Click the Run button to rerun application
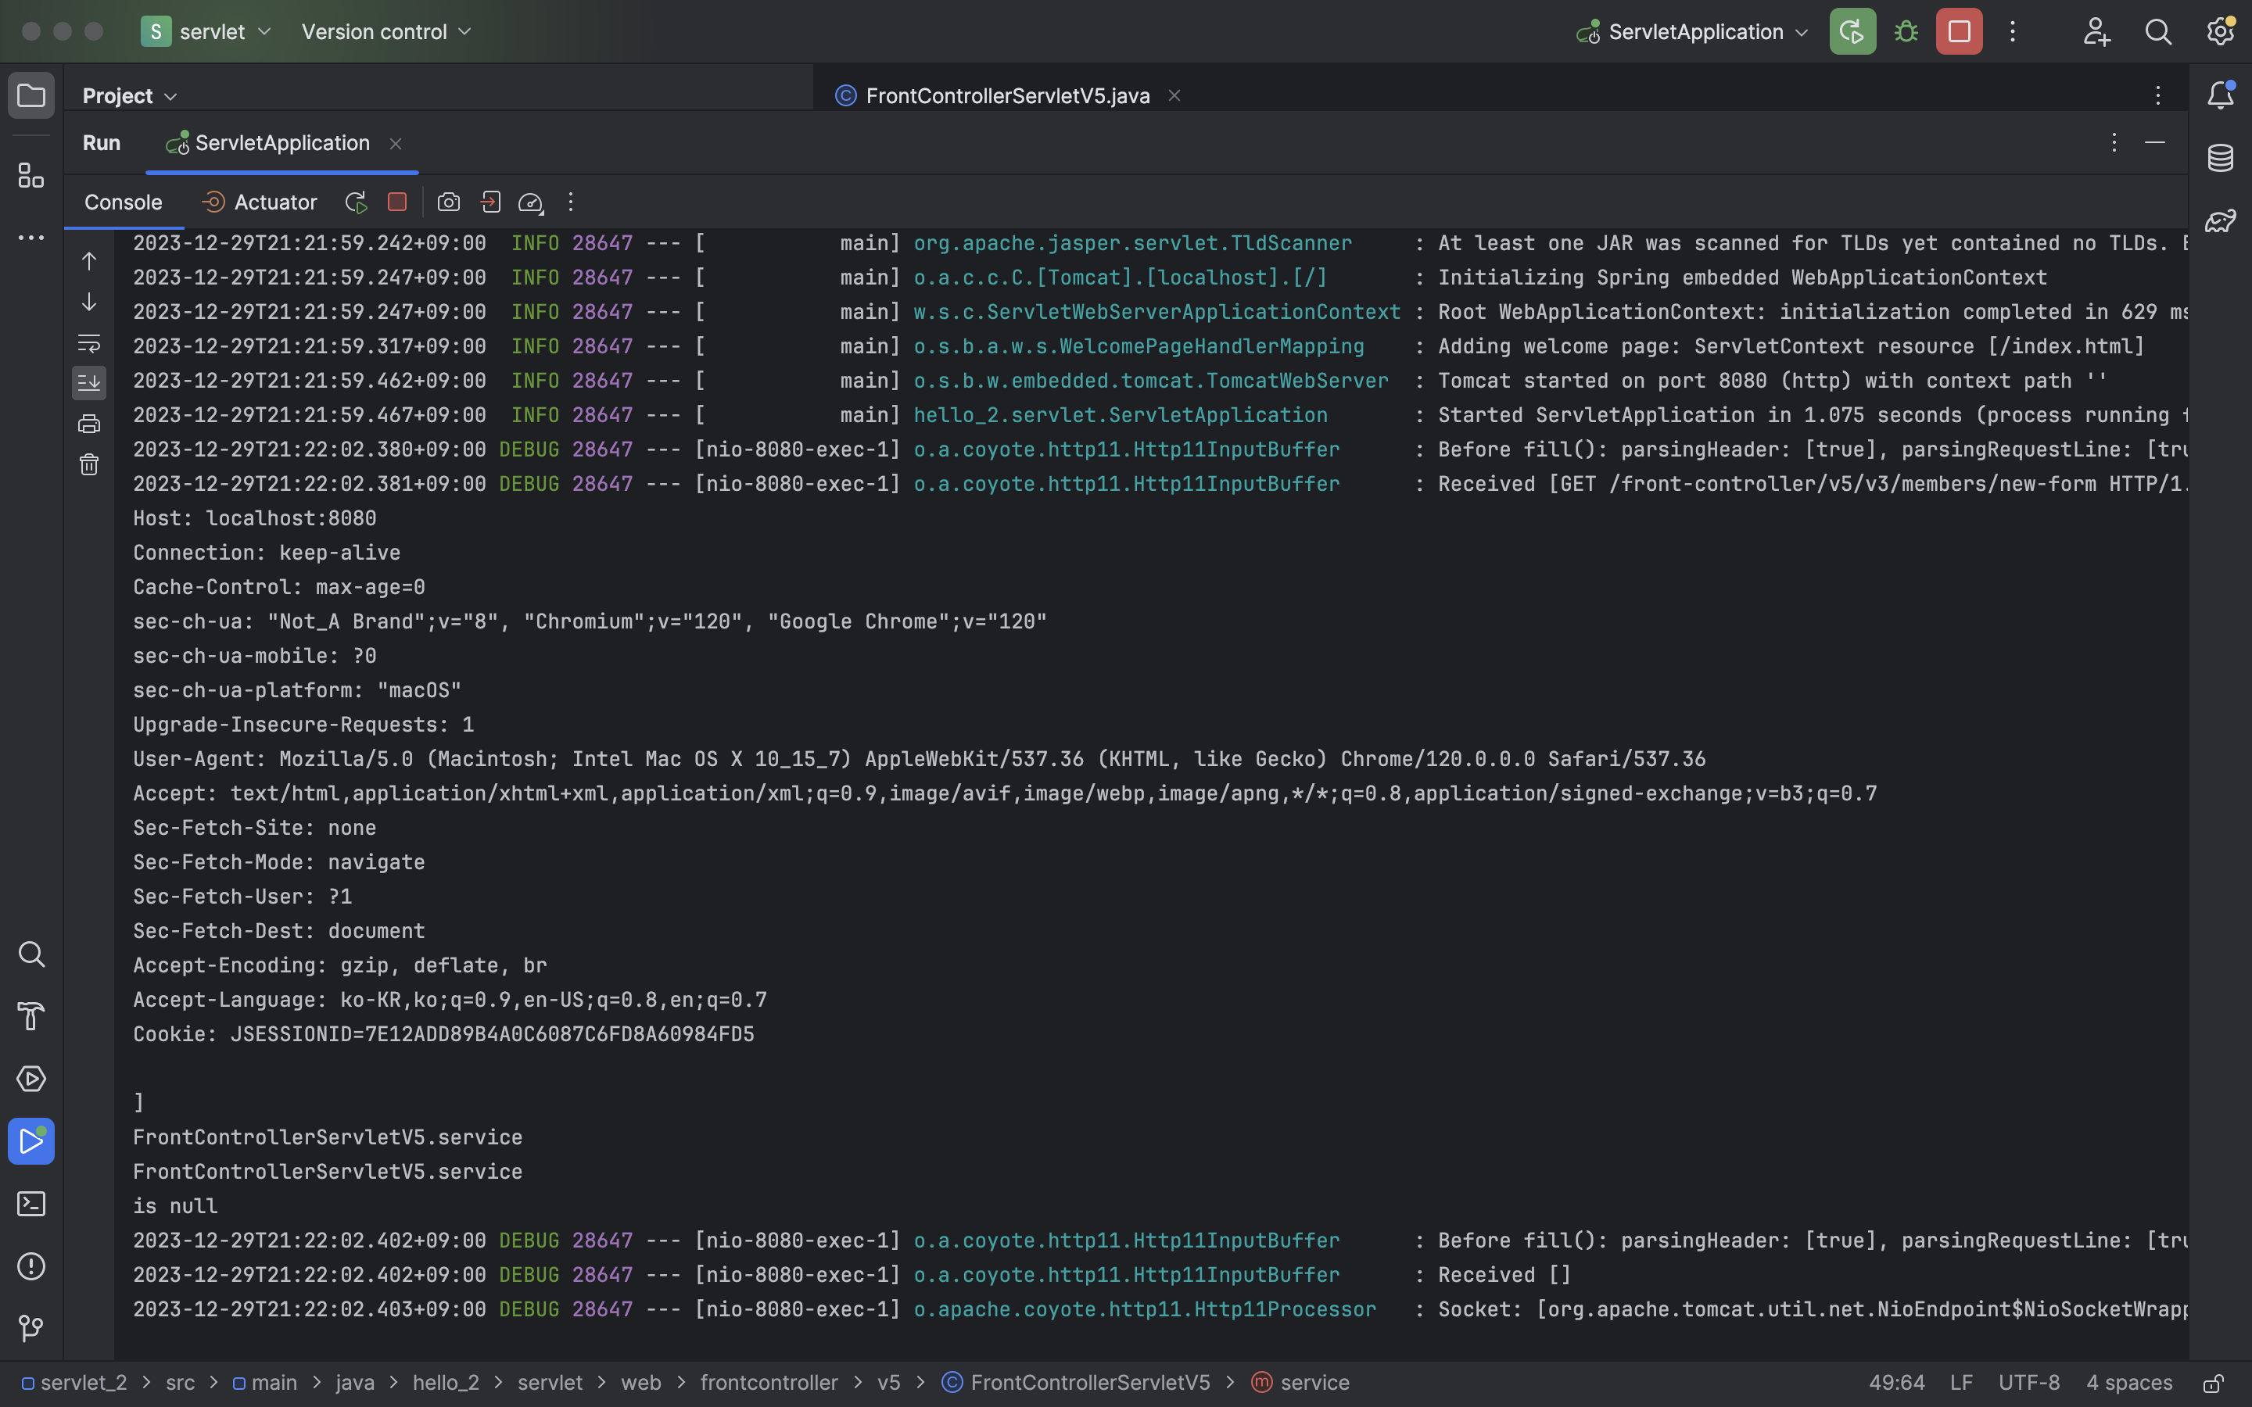2252x1407 pixels. (355, 201)
